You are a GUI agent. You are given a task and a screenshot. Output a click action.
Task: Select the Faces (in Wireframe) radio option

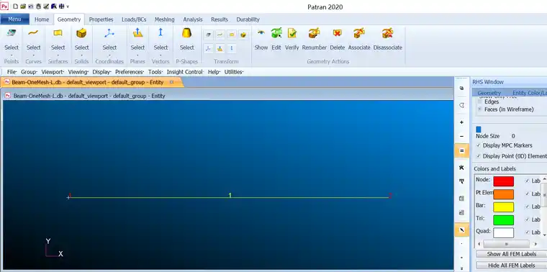[x=480, y=109]
